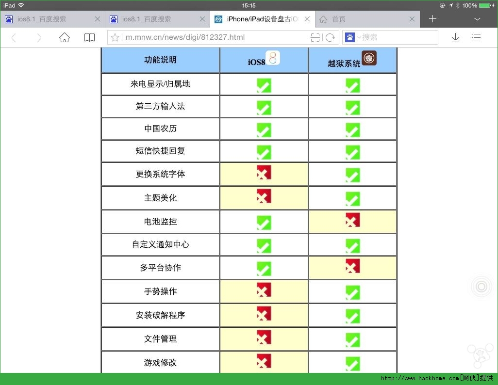This screenshot has height=385, width=498.
Task: Tap 越狱系统 green check for 来电显示/归属地
Action: coord(353,85)
